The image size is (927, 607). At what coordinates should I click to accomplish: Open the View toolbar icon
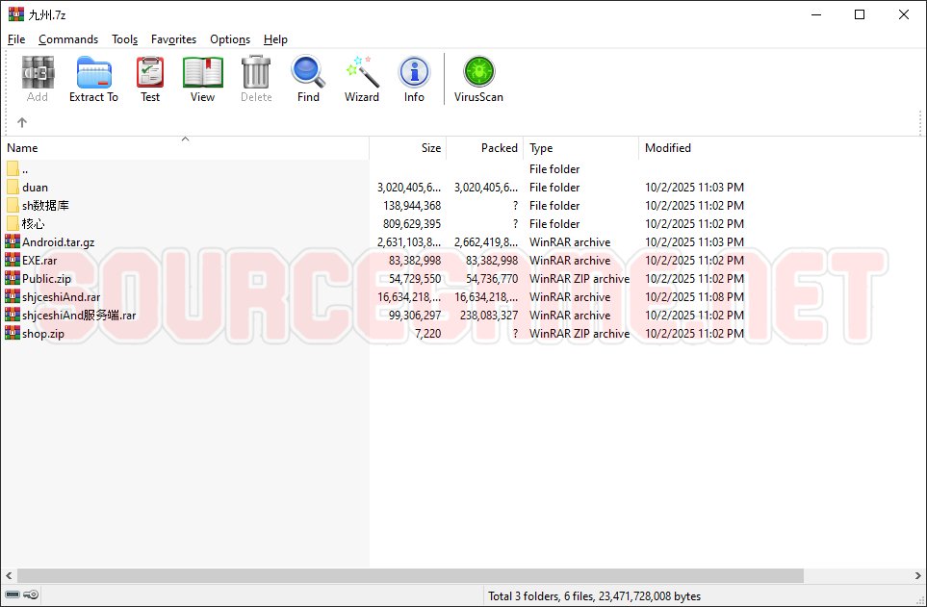point(202,79)
